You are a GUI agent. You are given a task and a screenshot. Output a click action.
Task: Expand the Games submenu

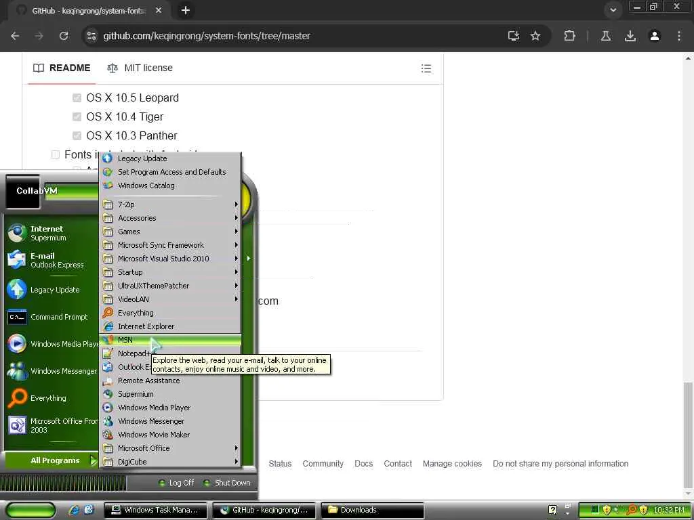pyautogui.click(x=170, y=232)
